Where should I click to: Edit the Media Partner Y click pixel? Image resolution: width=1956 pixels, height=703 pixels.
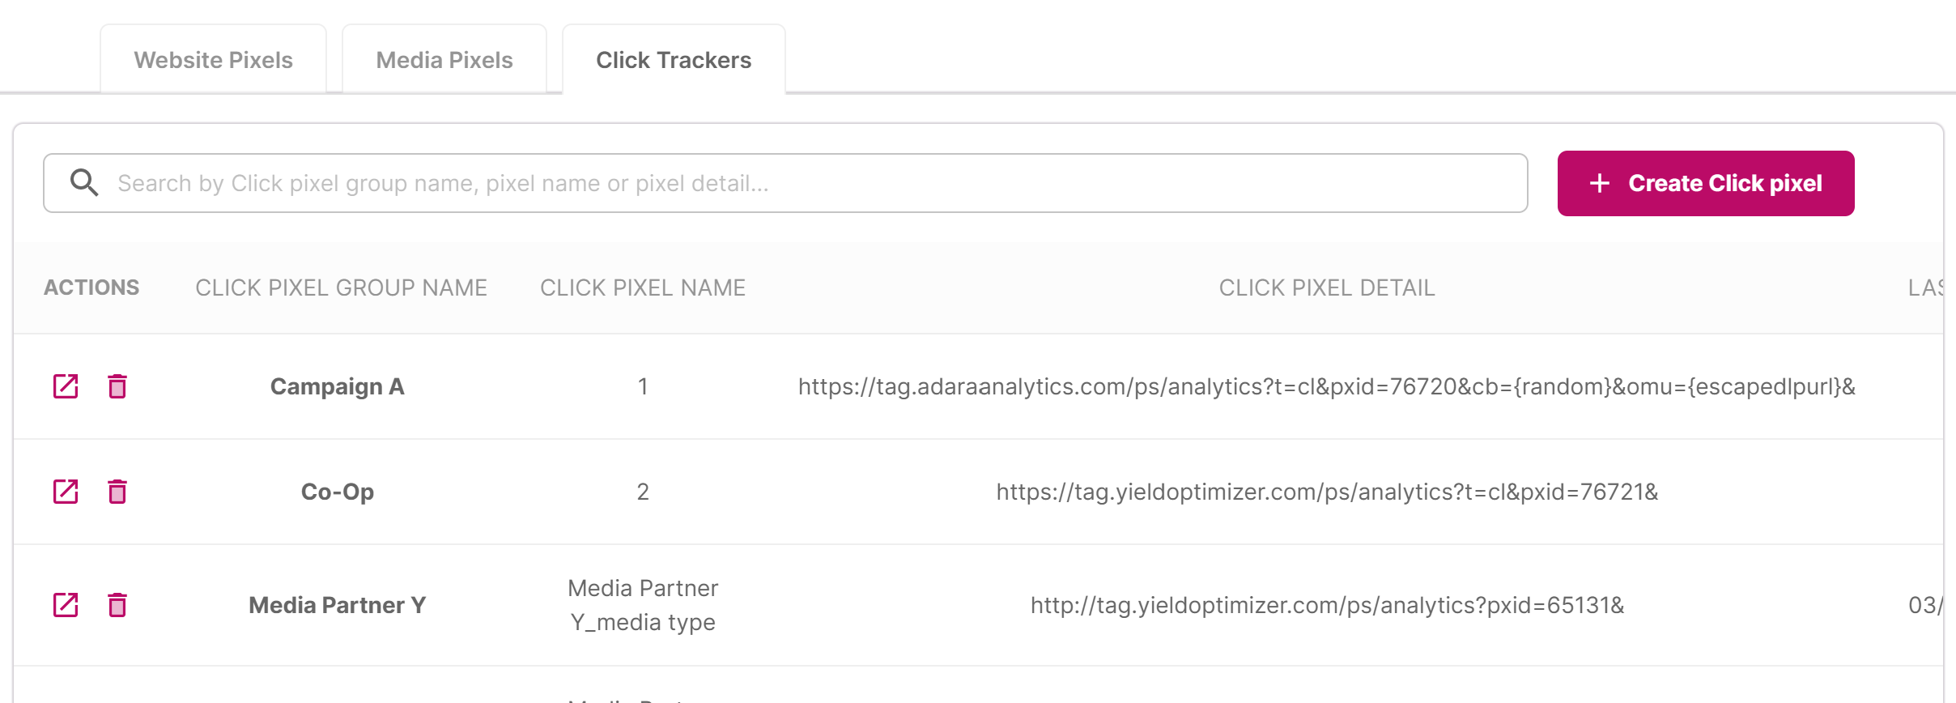(x=66, y=605)
